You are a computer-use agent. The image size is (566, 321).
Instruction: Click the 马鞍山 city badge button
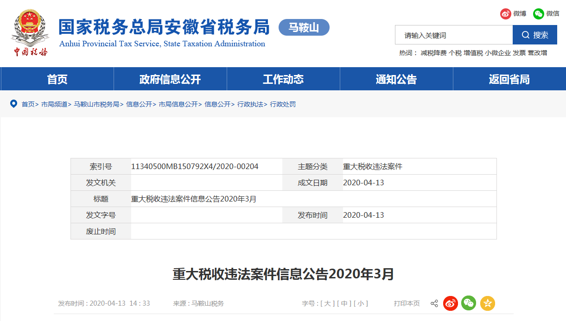pyautogui.click(x=304, y=27)
